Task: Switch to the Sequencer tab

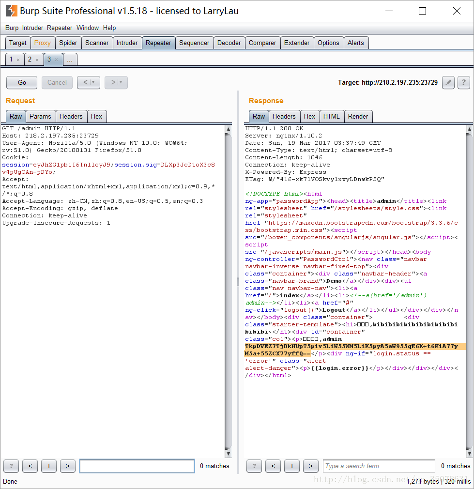Action: coord(194,43)
